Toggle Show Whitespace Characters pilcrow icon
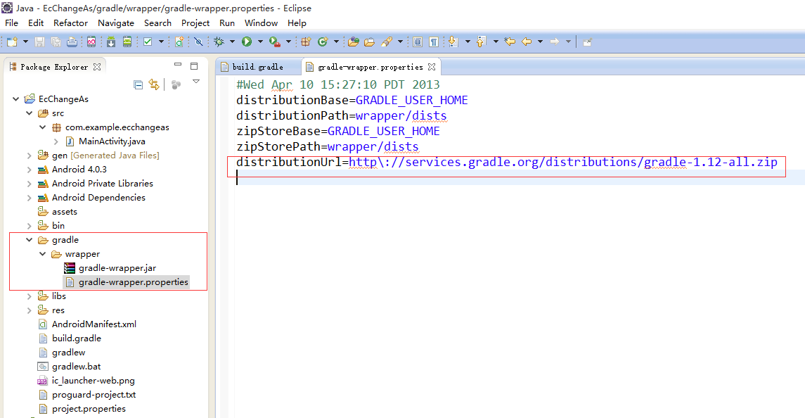The height and width of the screenshot is (418, 805). point(434,42)
